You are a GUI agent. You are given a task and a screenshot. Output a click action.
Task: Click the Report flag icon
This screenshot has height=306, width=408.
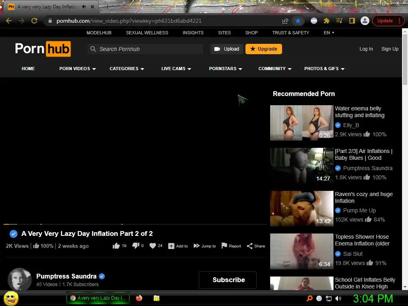tap(224, 245)
